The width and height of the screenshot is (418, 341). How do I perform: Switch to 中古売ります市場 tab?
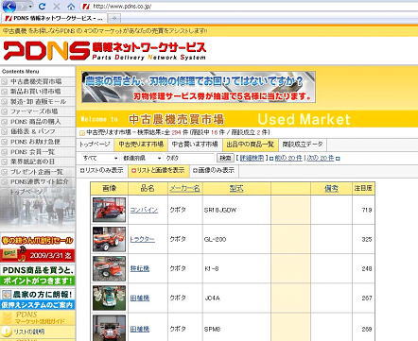(x=141, y=145)
